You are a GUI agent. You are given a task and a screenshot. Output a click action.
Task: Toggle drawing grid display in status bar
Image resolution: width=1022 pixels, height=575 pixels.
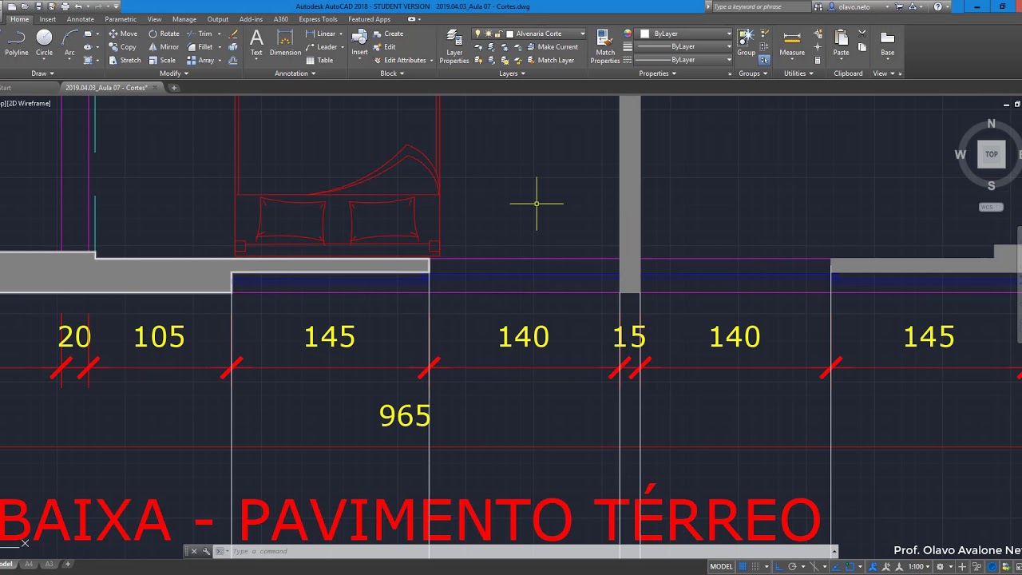[743, 566]
